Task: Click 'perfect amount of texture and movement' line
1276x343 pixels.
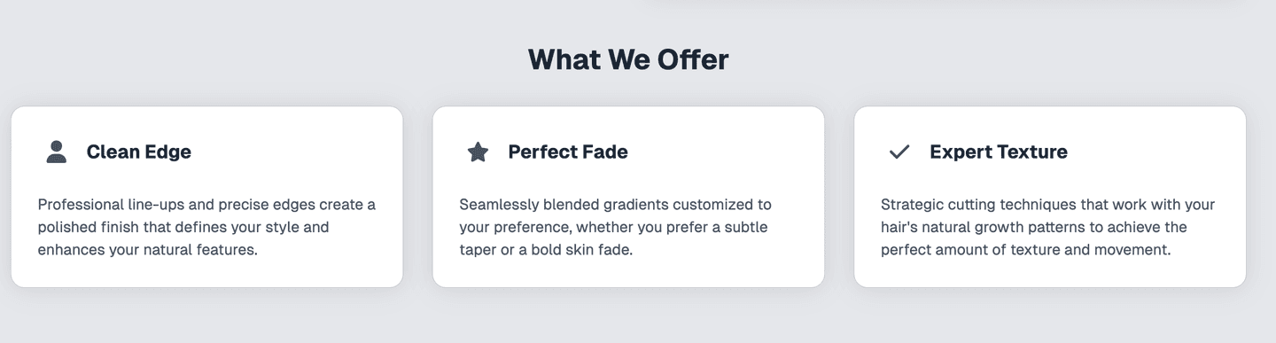Action: (x=1026, y=250)
